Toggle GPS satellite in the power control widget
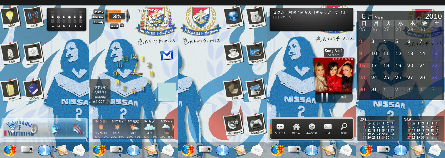 56,128
